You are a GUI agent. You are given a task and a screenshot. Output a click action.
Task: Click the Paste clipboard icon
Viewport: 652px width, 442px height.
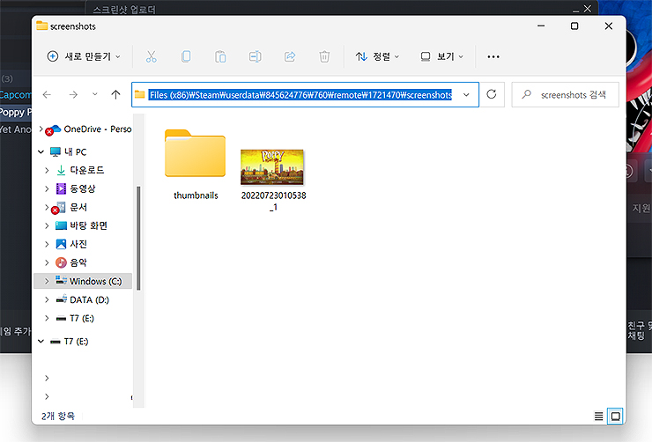(220, 56)
